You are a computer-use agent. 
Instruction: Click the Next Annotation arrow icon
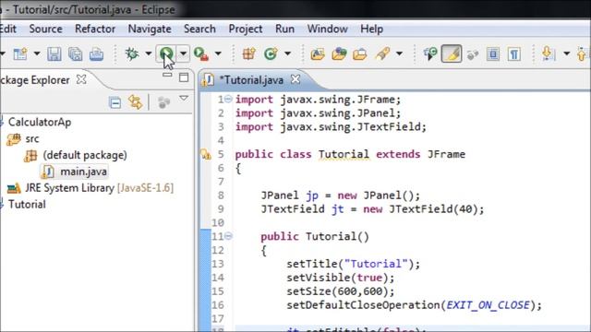[x=549, y=53]
